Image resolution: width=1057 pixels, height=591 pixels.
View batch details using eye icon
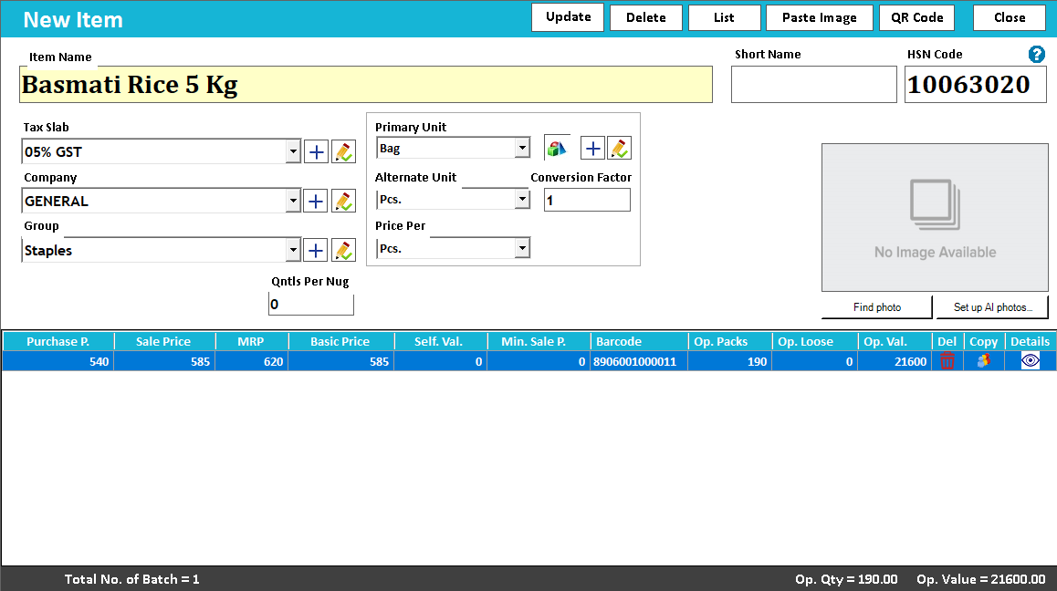(1030, 361)
